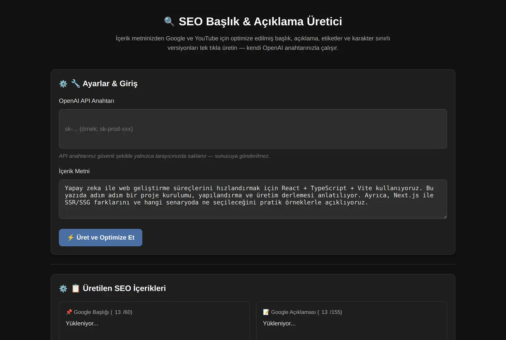Click Yükleniyor text under Google Açıklaması
The width and height of the screenshot is (506, 340).
pos(279,324)
